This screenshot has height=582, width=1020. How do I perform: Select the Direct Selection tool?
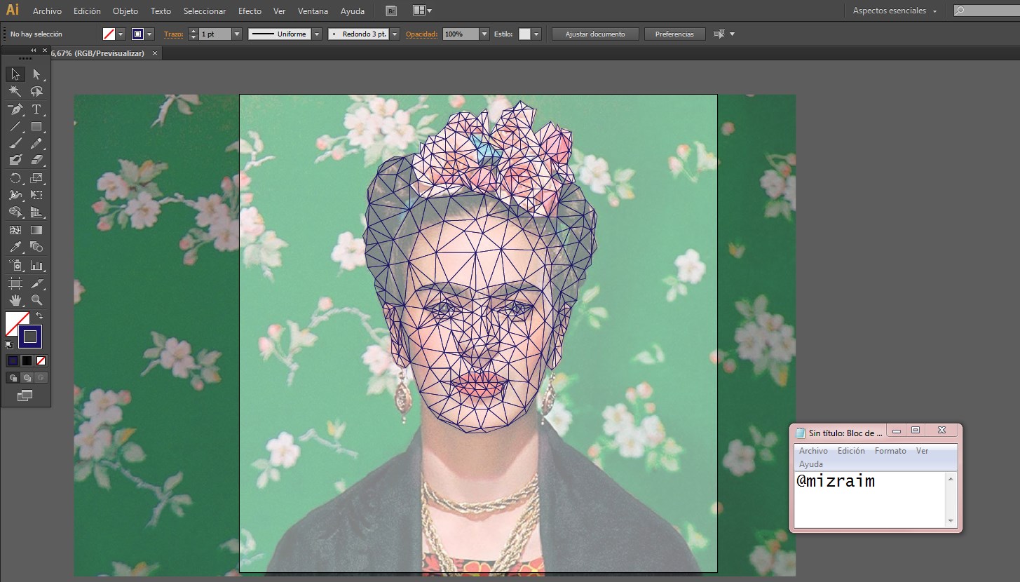37,74
